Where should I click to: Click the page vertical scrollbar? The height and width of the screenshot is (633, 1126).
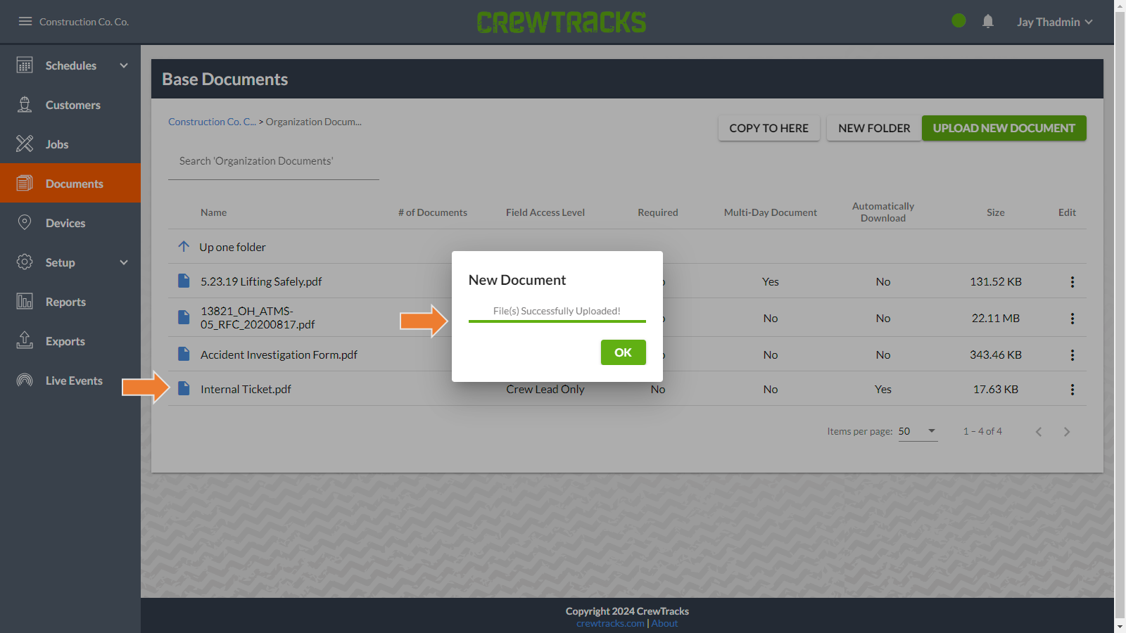coord(1120,316)
